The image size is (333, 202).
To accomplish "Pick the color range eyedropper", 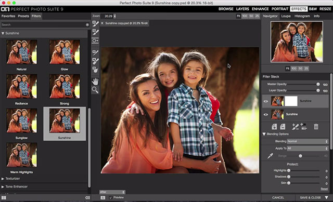I will tap(270, 156).
